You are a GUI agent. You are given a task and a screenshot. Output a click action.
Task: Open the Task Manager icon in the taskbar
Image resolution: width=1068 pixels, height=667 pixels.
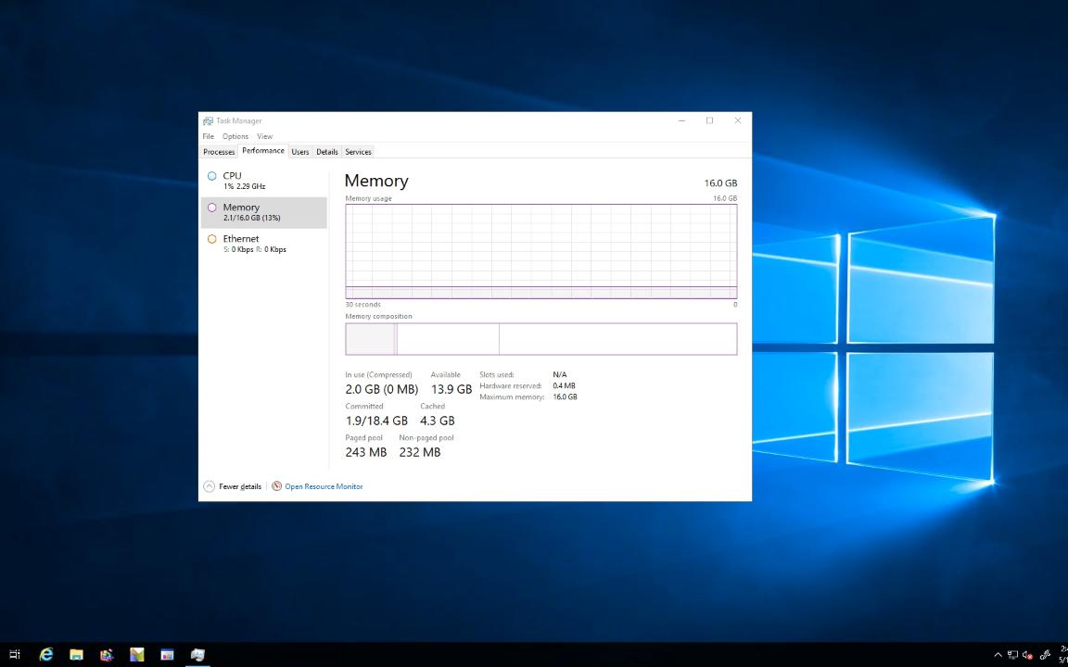197,655
